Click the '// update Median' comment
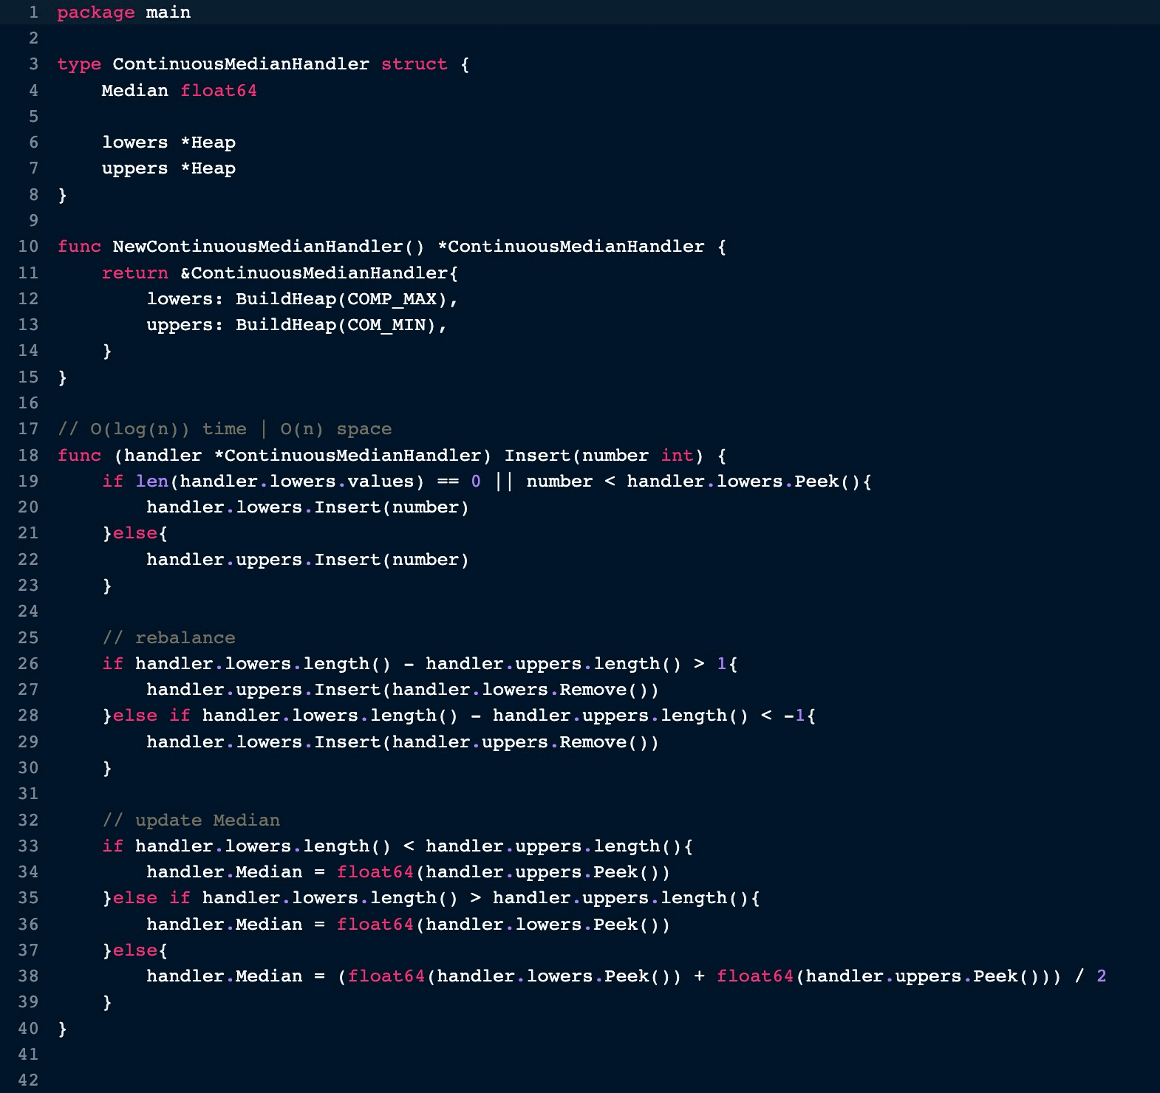The width and height of the screenshot is (1160, 1093). (191, 820)
